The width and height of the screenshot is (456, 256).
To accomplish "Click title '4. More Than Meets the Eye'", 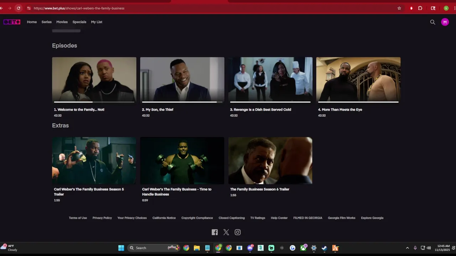I will (x=340, y=110).
